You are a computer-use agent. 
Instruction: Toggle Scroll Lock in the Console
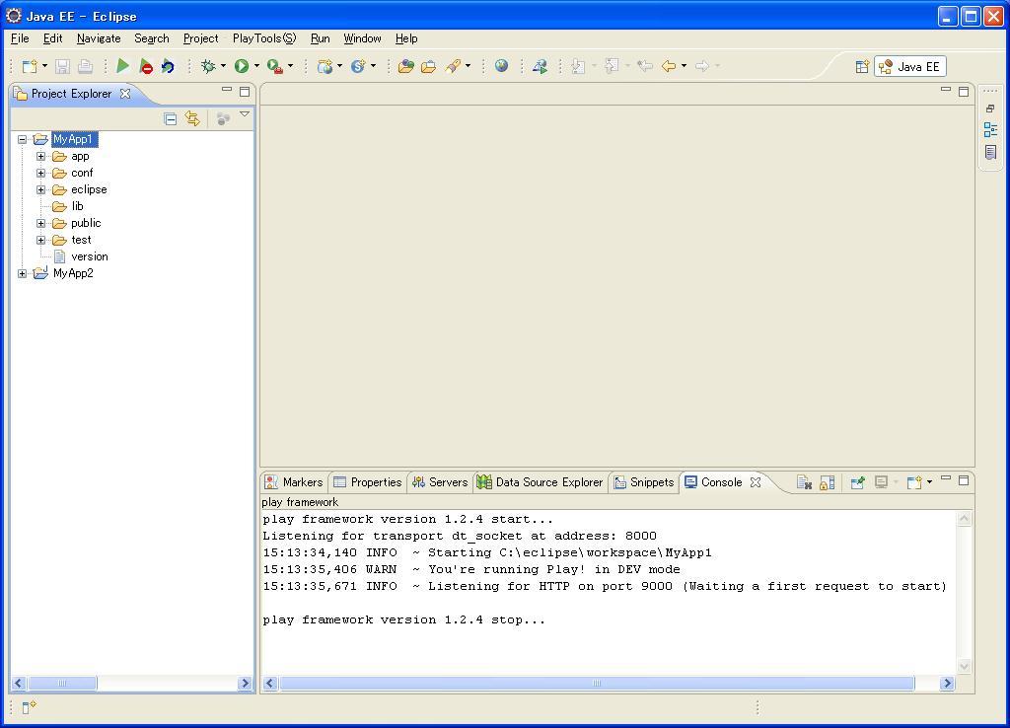828,482
